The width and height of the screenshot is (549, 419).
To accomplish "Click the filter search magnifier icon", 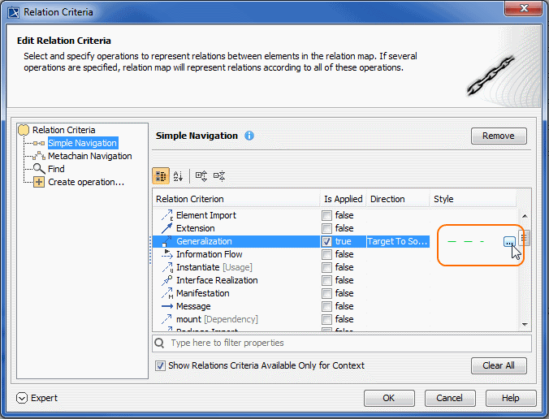I will (159, 343).
